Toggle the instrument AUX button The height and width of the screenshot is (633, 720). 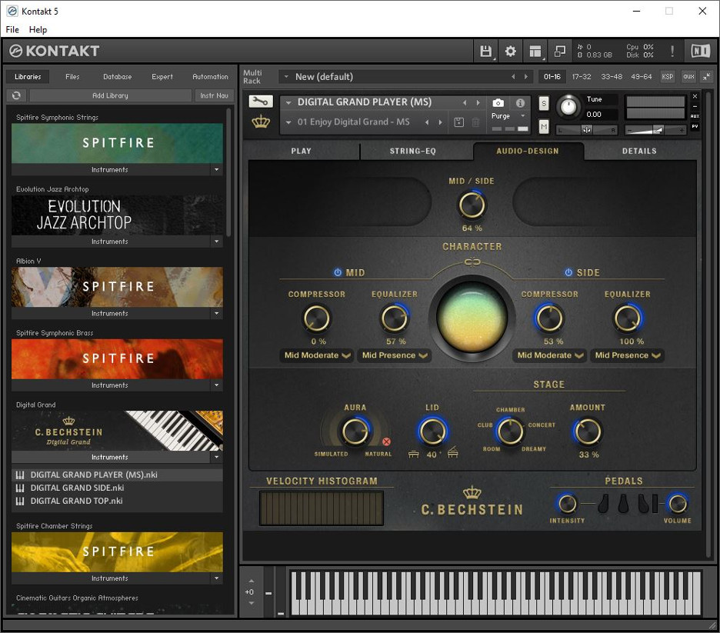[x=695, y=116]
